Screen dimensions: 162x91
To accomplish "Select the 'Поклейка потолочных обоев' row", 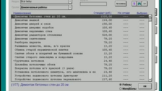I will 80,65.
